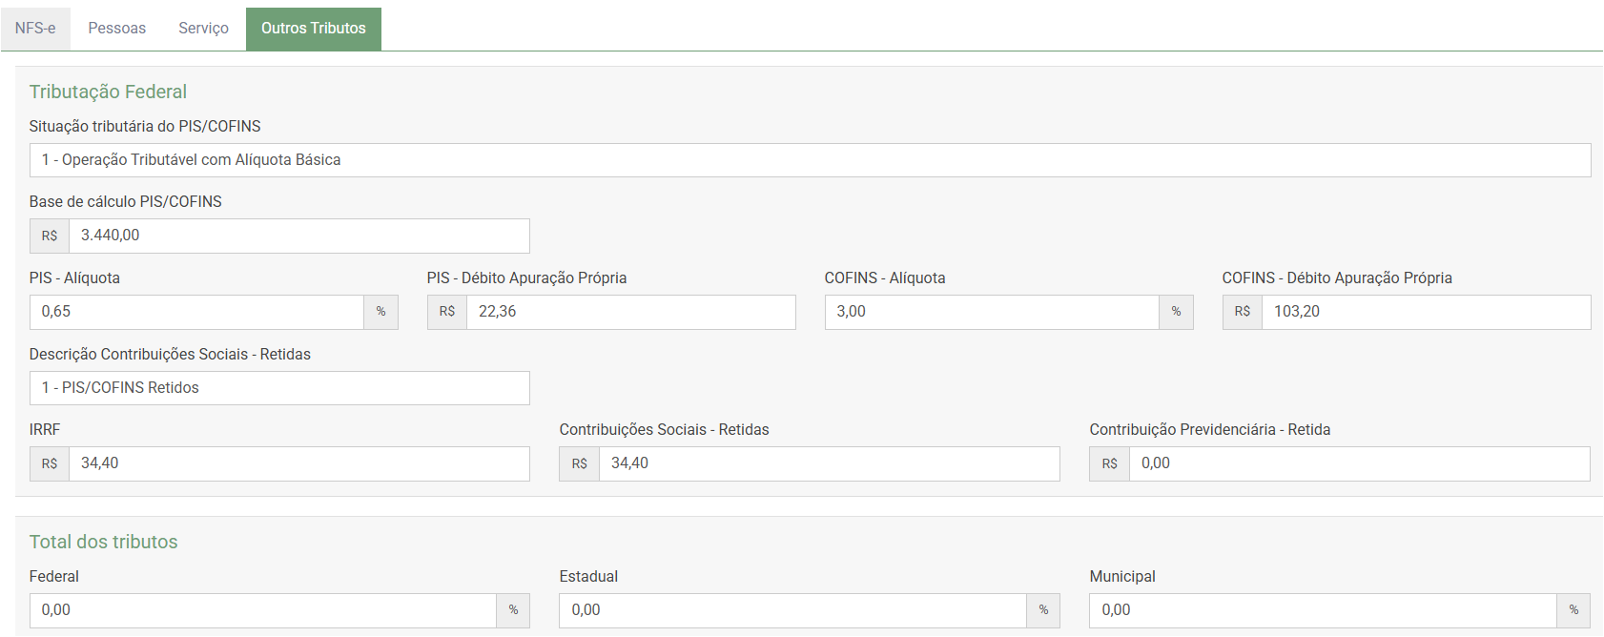1604x637 pixels.
Task: Click the Federal total percentage field
Action: pyautogui.click(x=262, y=610)
